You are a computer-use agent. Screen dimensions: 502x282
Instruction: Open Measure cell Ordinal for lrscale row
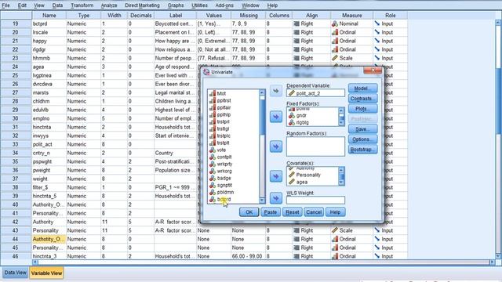click(351, 32)
